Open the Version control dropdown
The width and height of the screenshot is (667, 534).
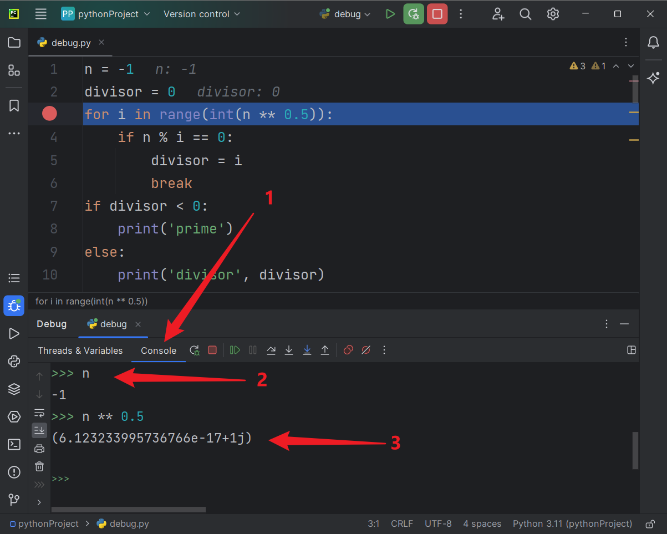202,14
